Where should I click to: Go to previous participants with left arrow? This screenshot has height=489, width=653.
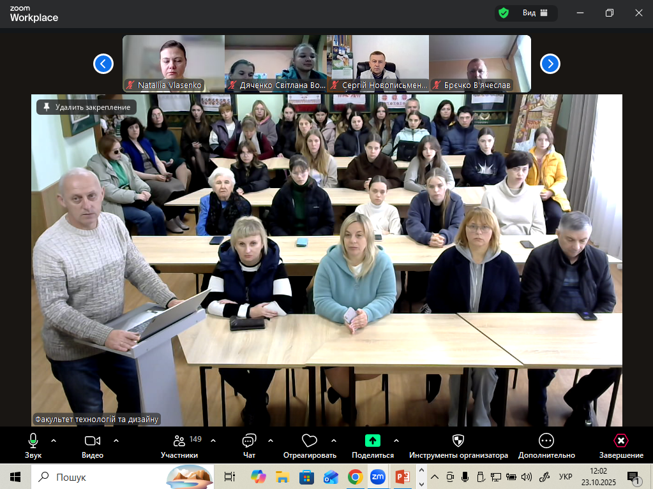[x=103, y=64]
